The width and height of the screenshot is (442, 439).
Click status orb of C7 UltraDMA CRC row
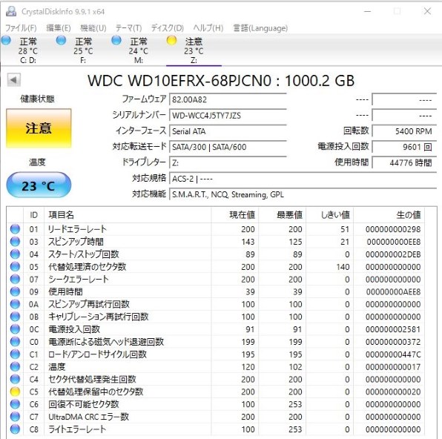(x=15, y=417)
